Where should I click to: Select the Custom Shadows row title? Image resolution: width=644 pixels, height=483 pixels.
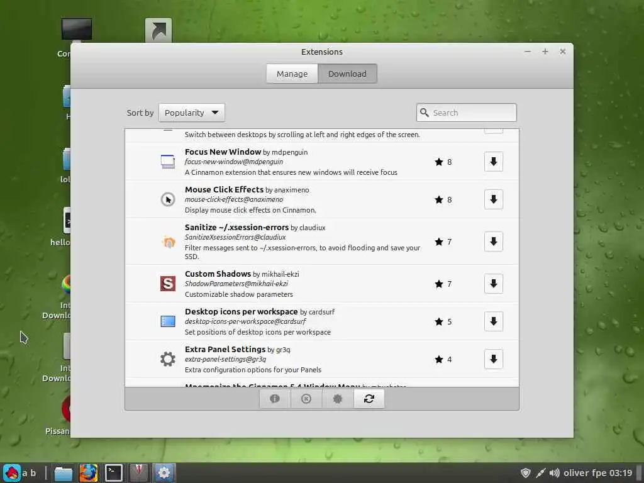click(218, 274)
